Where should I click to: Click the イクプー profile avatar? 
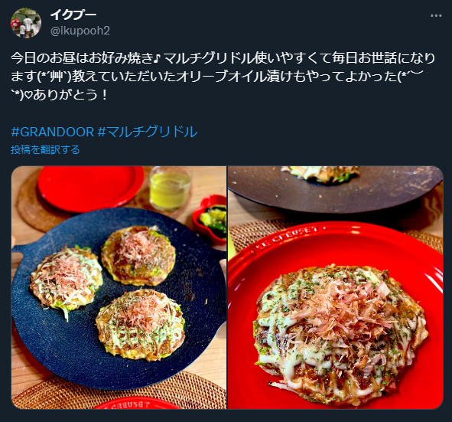click(26, 23)
